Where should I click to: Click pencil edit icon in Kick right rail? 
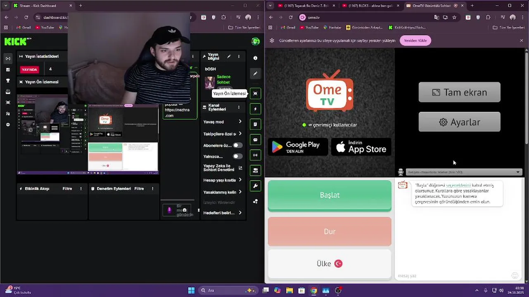[x=255, y=73]
